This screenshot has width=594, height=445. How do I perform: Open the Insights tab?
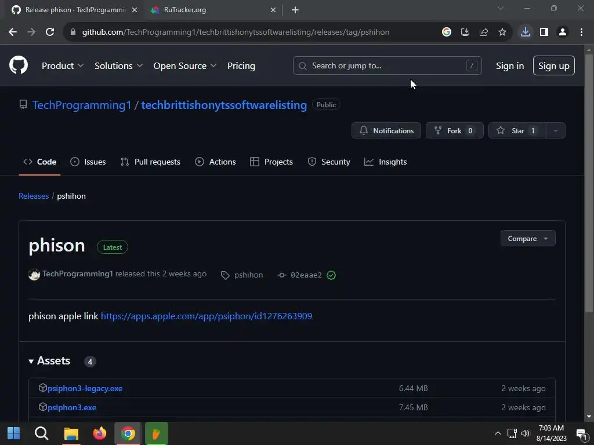(x=385, y=162)
